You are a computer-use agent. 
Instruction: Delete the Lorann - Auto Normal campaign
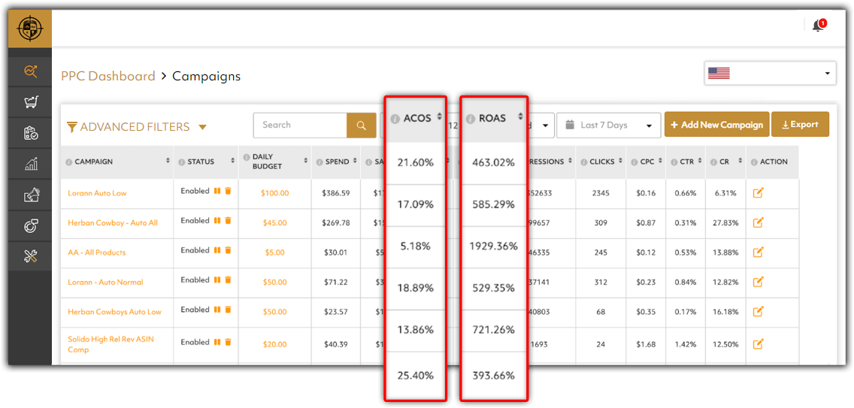229,280
